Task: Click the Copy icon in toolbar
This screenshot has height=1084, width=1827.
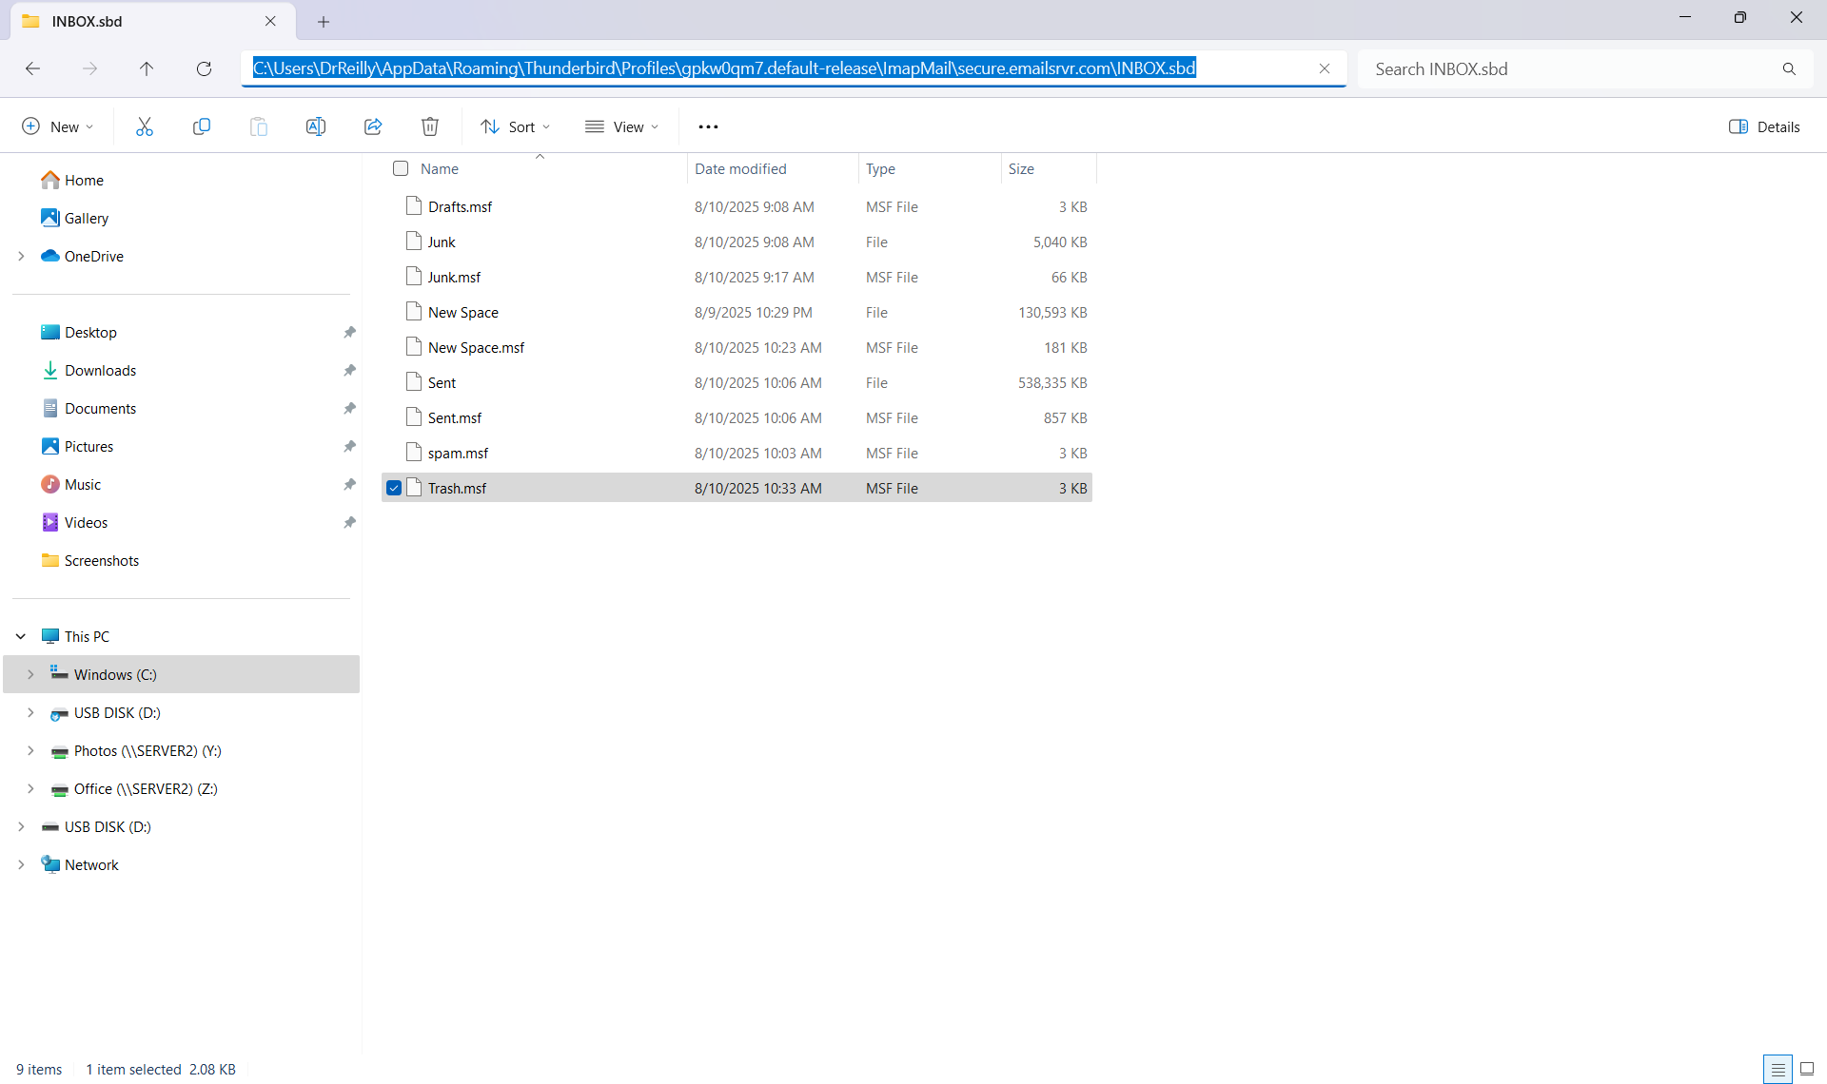Action: [x=202, y=126]
